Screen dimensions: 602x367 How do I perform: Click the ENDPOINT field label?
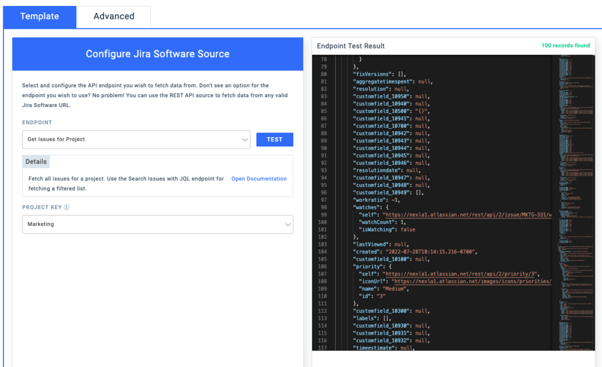pyautogui.click(x=37, y=122)
